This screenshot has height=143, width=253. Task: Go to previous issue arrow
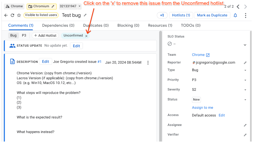(238, 6)
